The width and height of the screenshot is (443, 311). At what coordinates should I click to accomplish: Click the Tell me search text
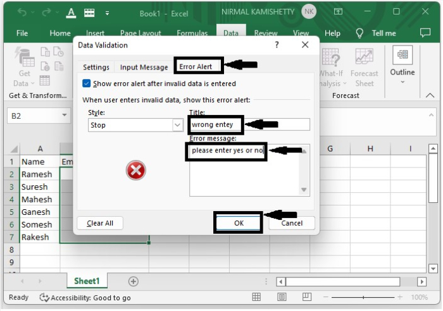pyautogui.click(x=384, y=34)
